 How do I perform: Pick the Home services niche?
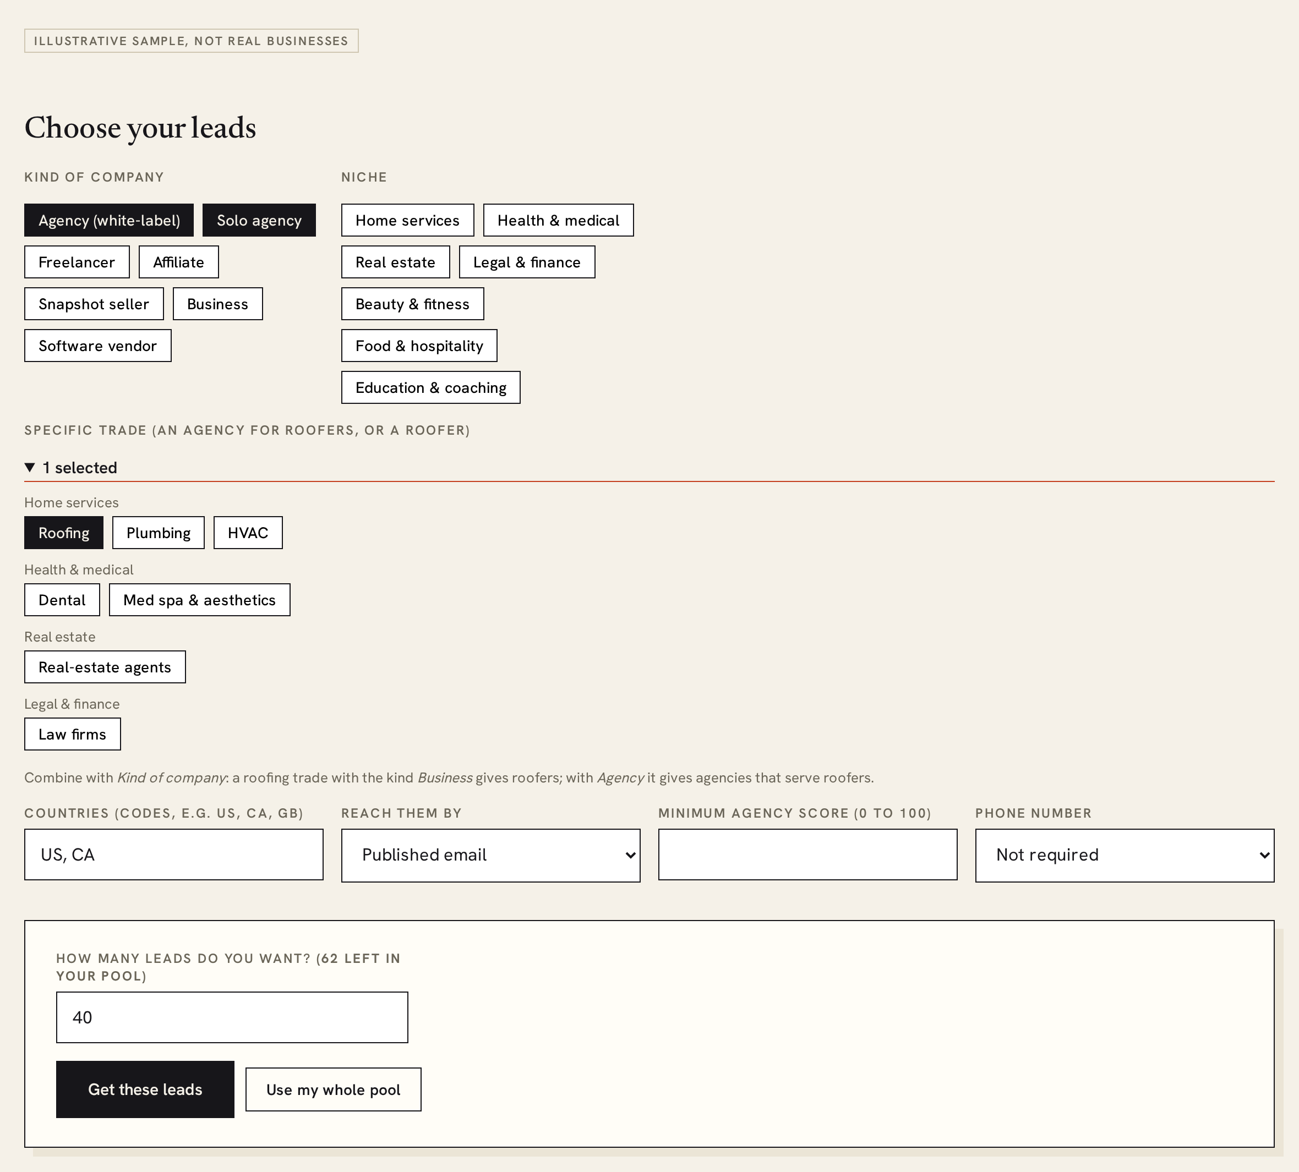[408, 220]
